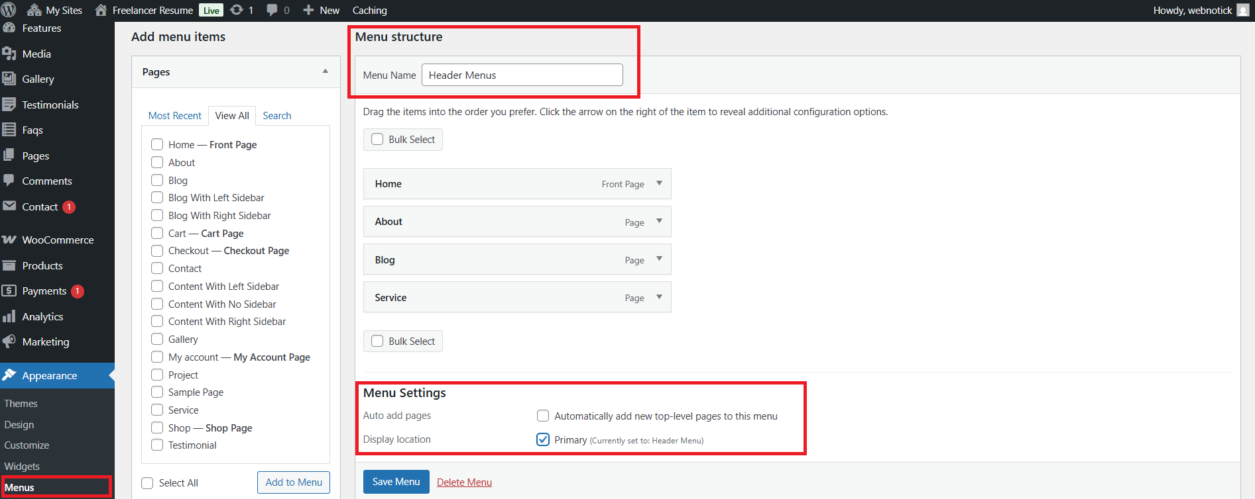The height and width of the screenshot is (499, 1255).
Task: Open the Media library icon
Action: [x=9, y=54]
